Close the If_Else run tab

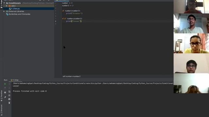click(x=20, y=80)
